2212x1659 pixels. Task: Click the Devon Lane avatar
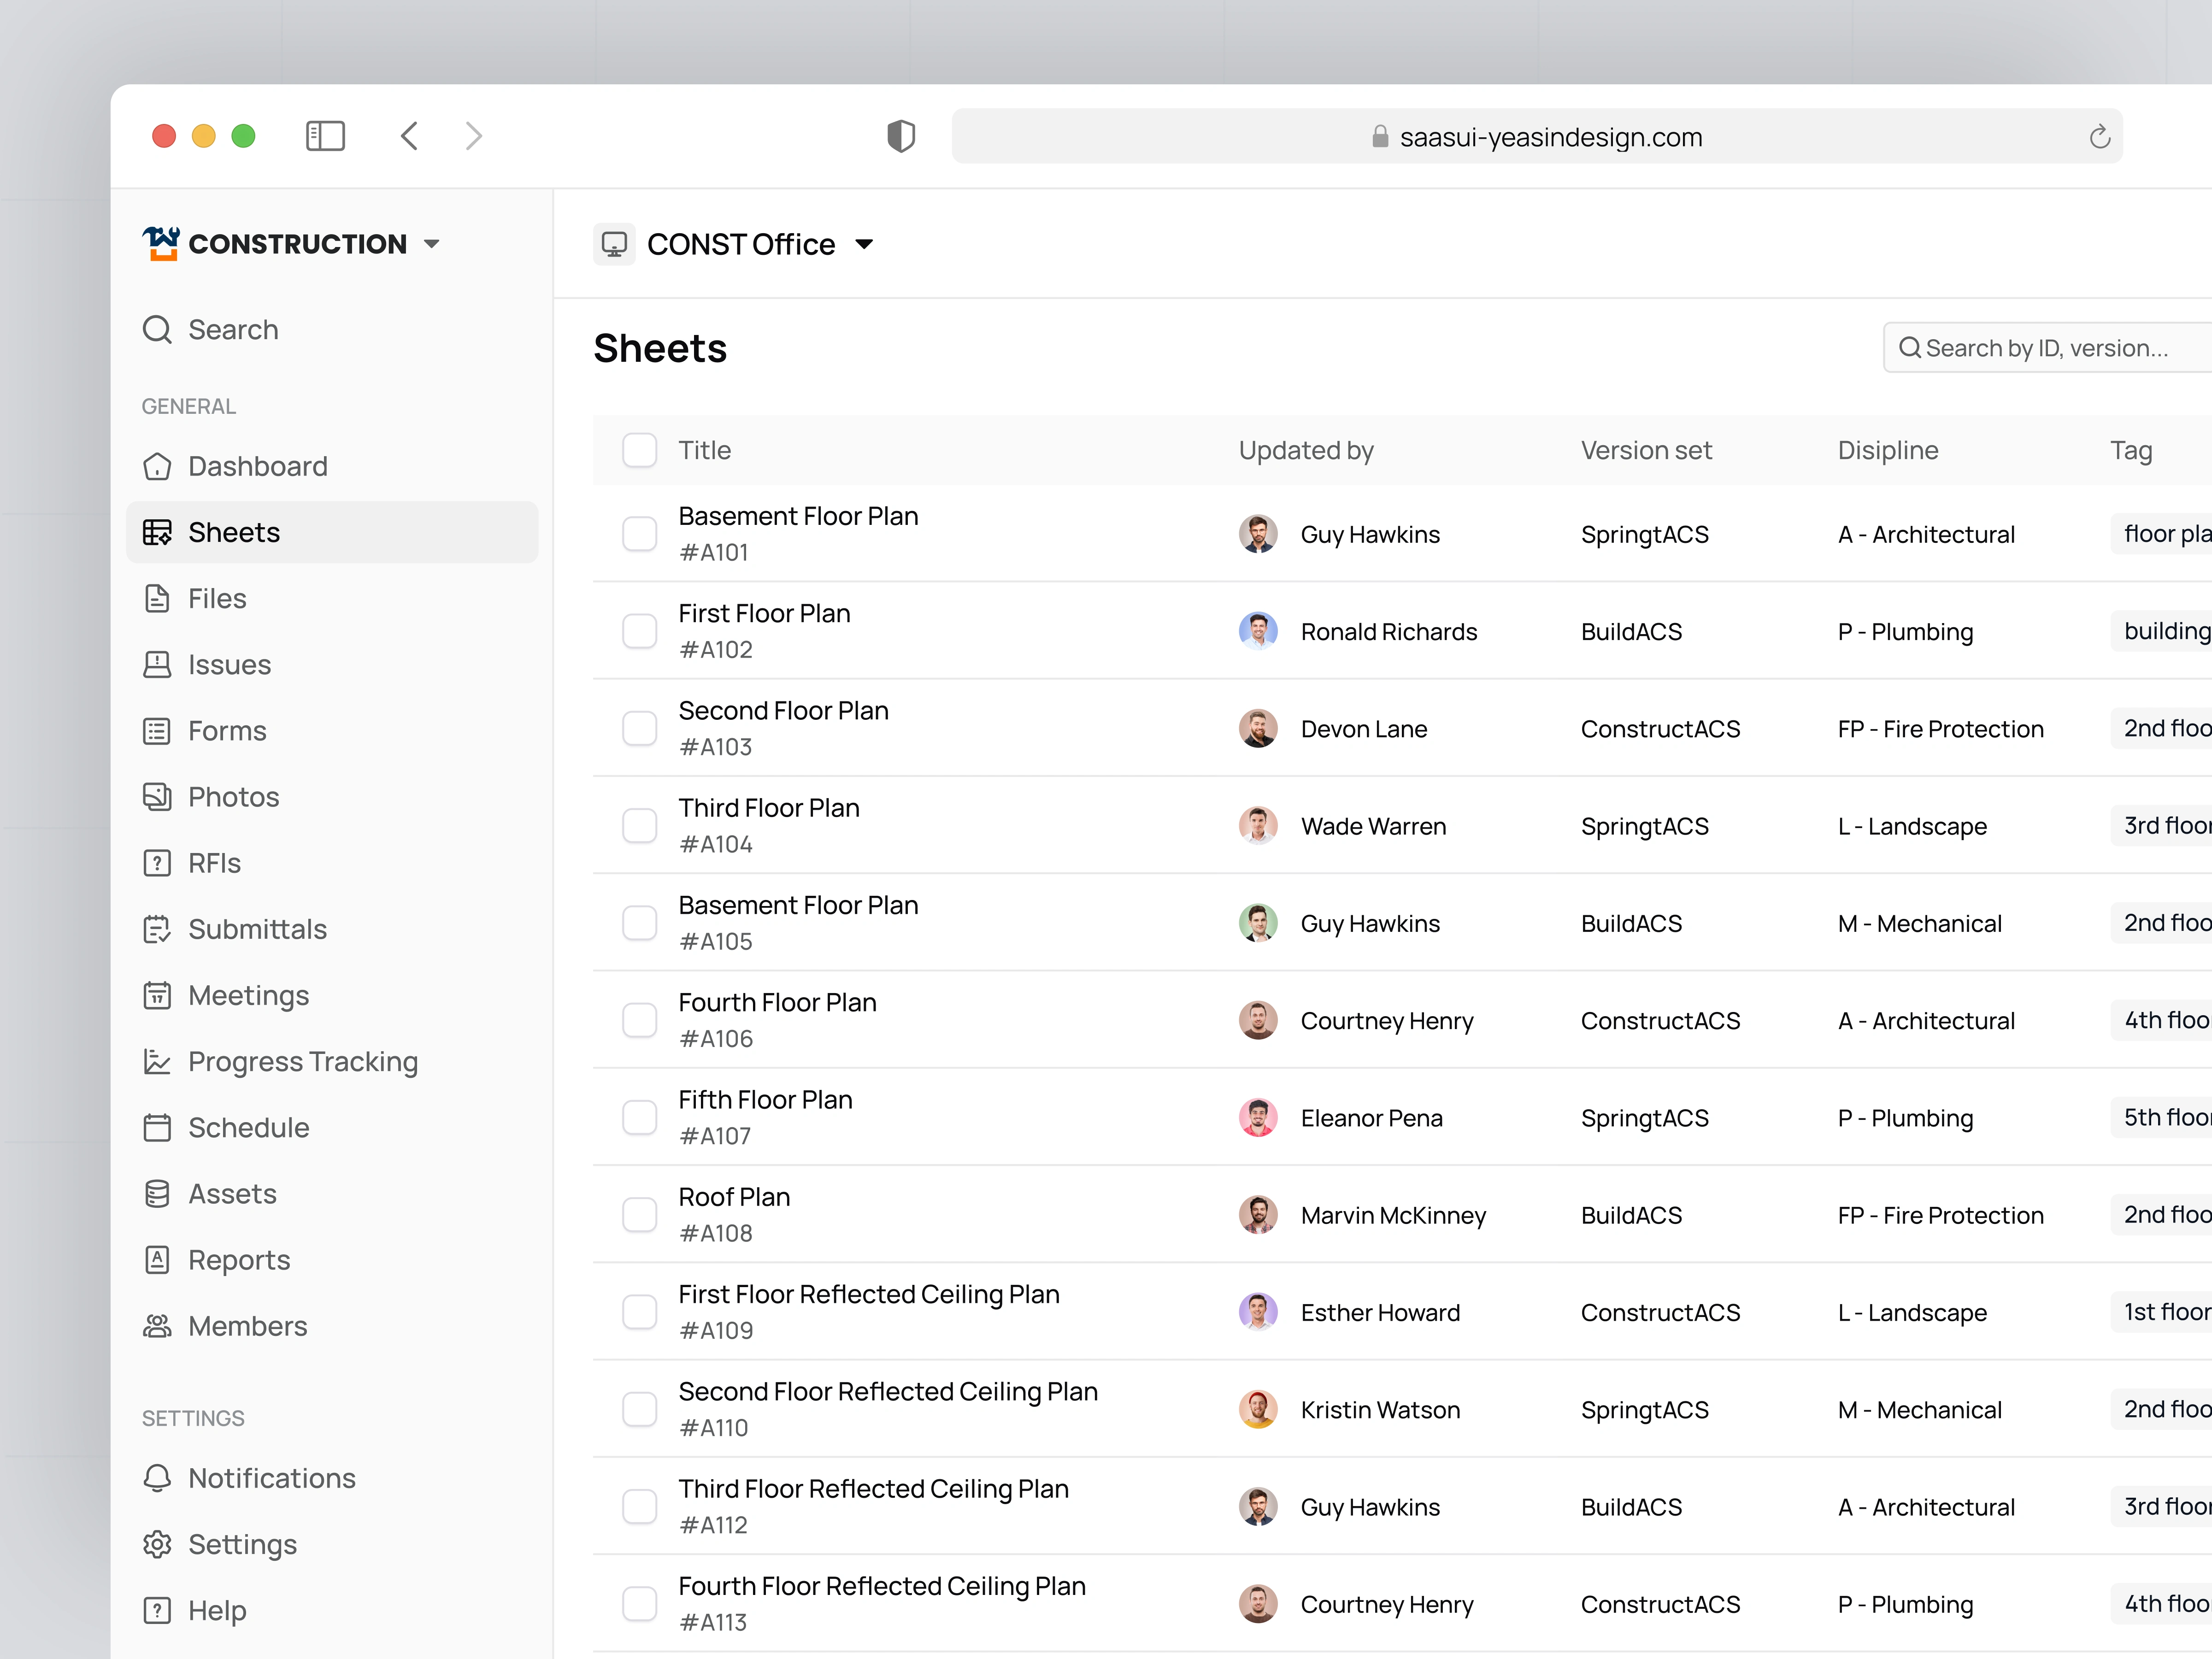pyautogui.click(x=1258, y=728)
